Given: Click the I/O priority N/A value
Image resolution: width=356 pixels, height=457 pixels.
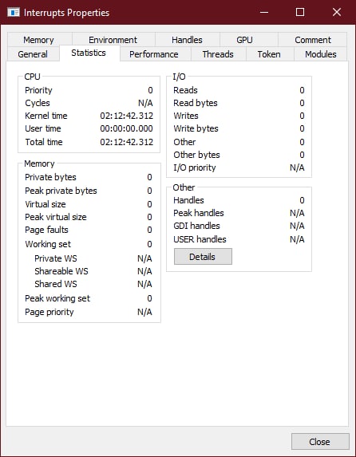Looking at the screenshot, I should coord(297,167).
